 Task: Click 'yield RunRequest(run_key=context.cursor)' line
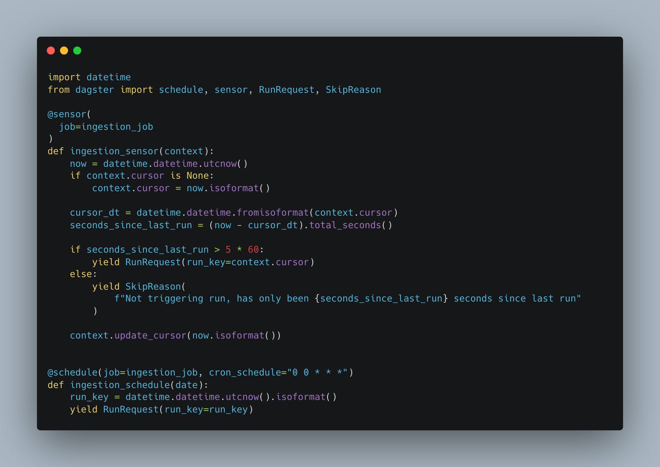203,262
